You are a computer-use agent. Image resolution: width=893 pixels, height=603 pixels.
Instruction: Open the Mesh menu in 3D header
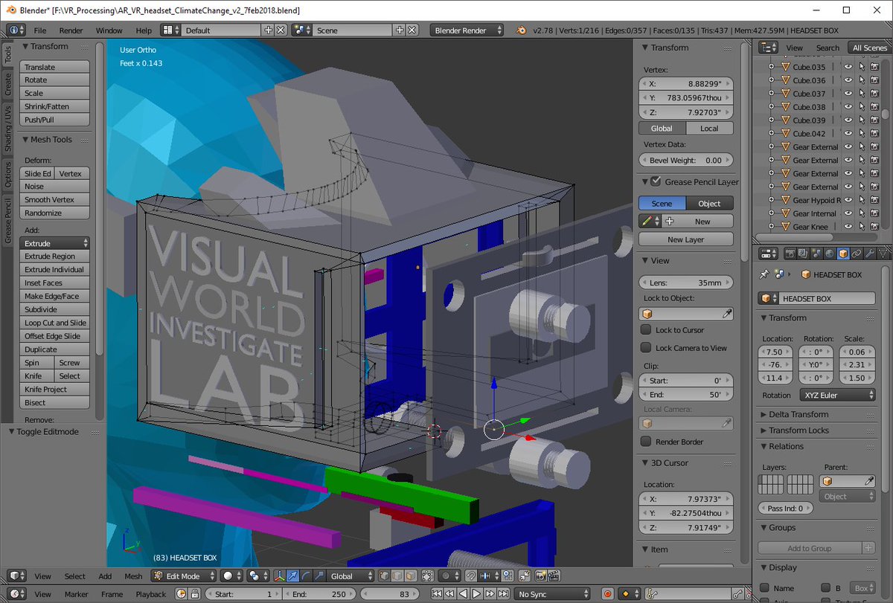click(x=133, y=575)
